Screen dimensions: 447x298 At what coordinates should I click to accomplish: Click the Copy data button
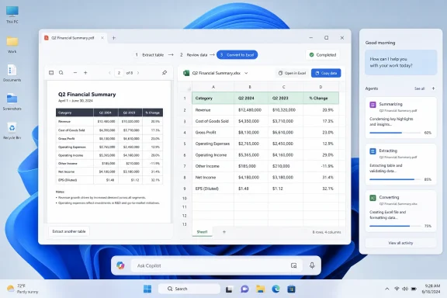(326, 73)
